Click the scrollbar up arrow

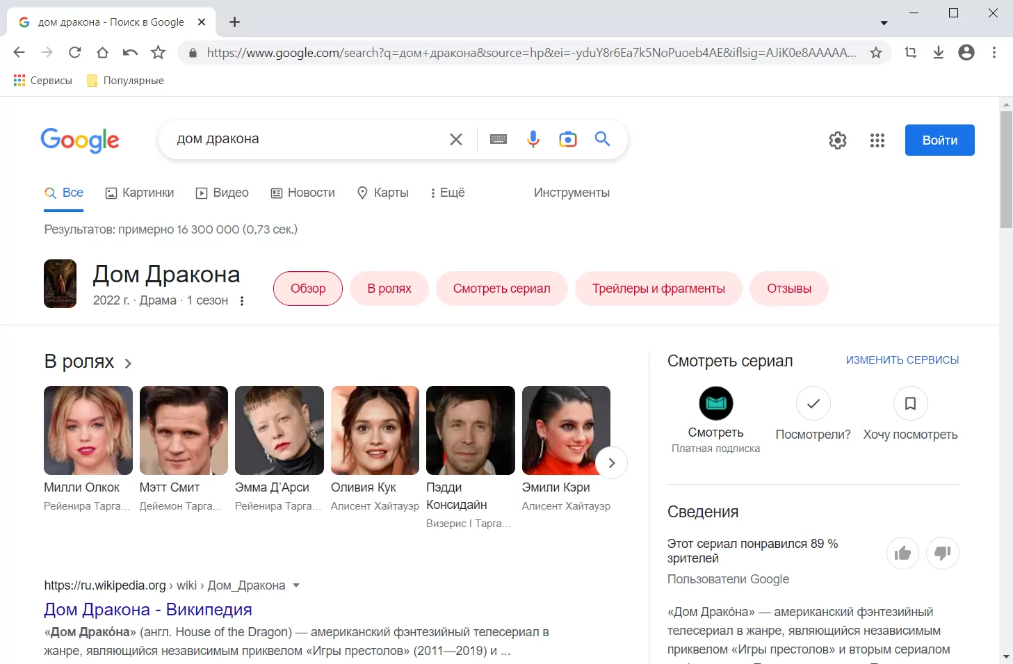[x=1006, y=104]
